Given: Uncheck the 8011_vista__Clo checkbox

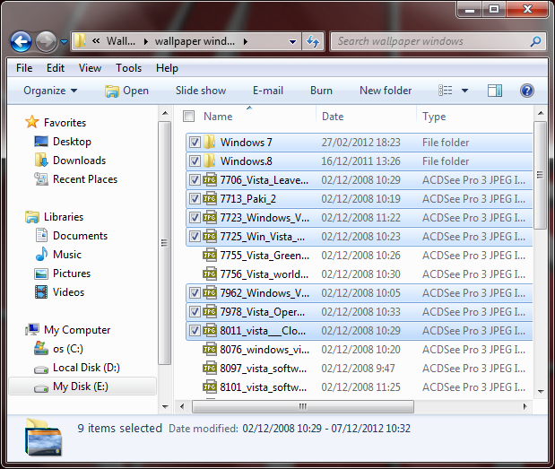Looking at the screenshot, I should (x=195, y=330).
